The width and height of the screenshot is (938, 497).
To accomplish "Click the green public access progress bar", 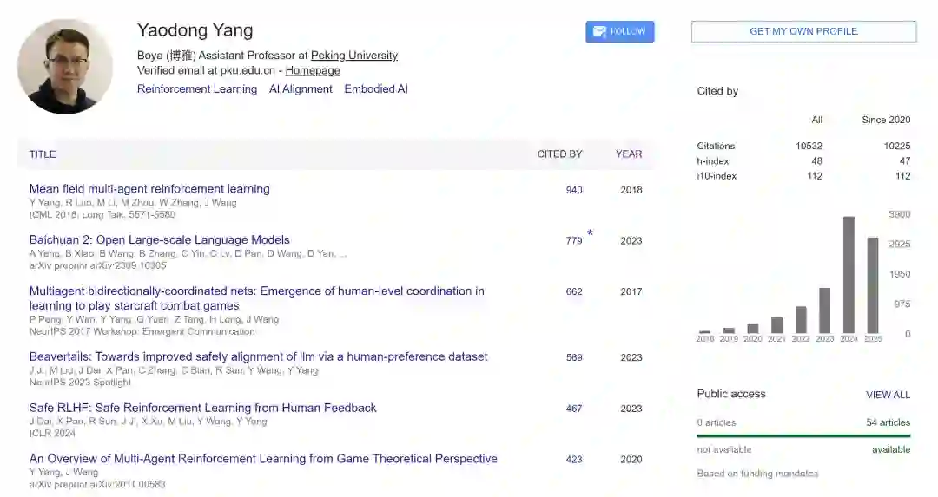I will tap(803, 435).
